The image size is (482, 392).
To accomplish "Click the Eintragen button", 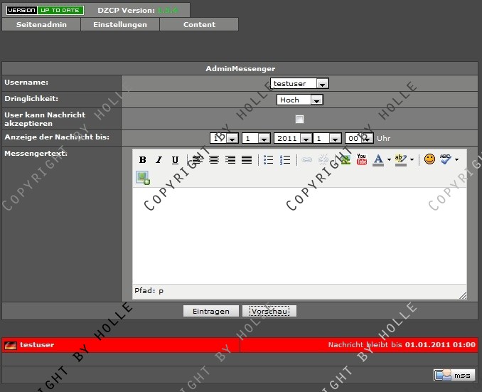I will pyautogui.click(x=210, y=311).
